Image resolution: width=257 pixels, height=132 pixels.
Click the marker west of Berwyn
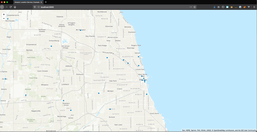(x=99, y=93)
